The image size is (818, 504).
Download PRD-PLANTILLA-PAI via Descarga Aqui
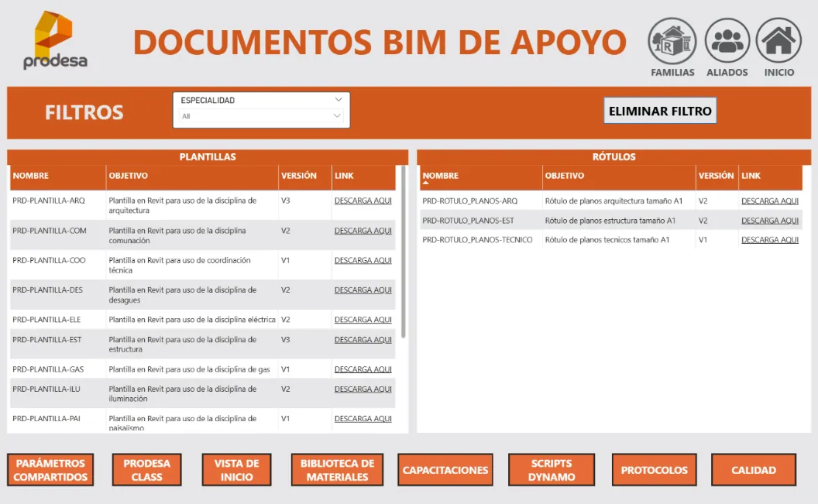coord(363,419)
